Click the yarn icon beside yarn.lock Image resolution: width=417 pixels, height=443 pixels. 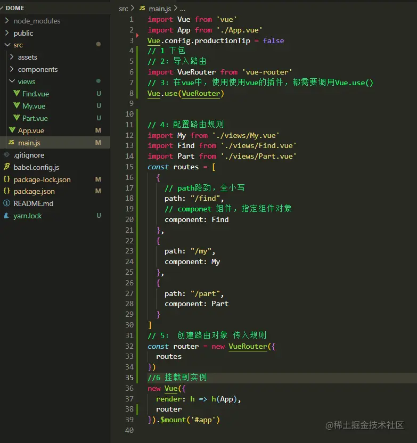click(x=6, y=216)
